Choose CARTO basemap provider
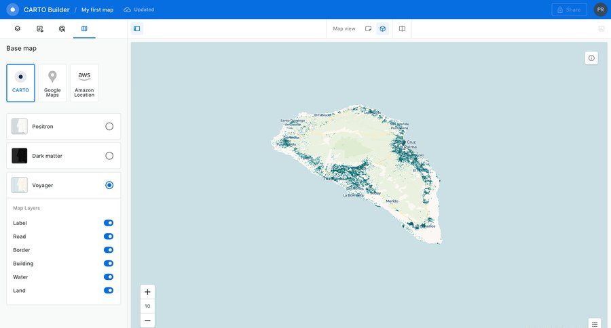The image size is (611, 328). tap(20, 83)
